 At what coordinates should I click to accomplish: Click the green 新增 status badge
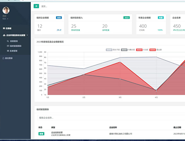click(x=41, y=134)
